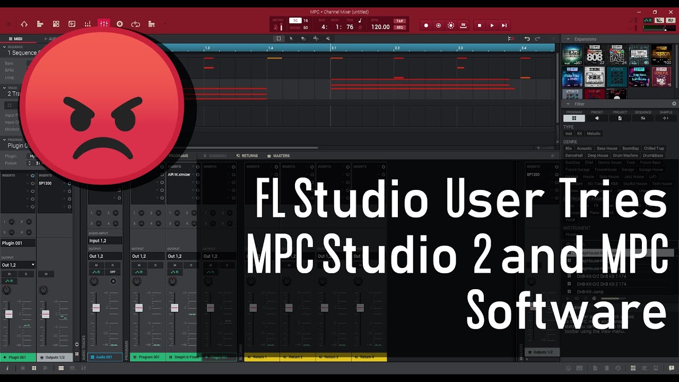Switch to the Returns mixer tab

pyautogui.click(x=247, y=156)
